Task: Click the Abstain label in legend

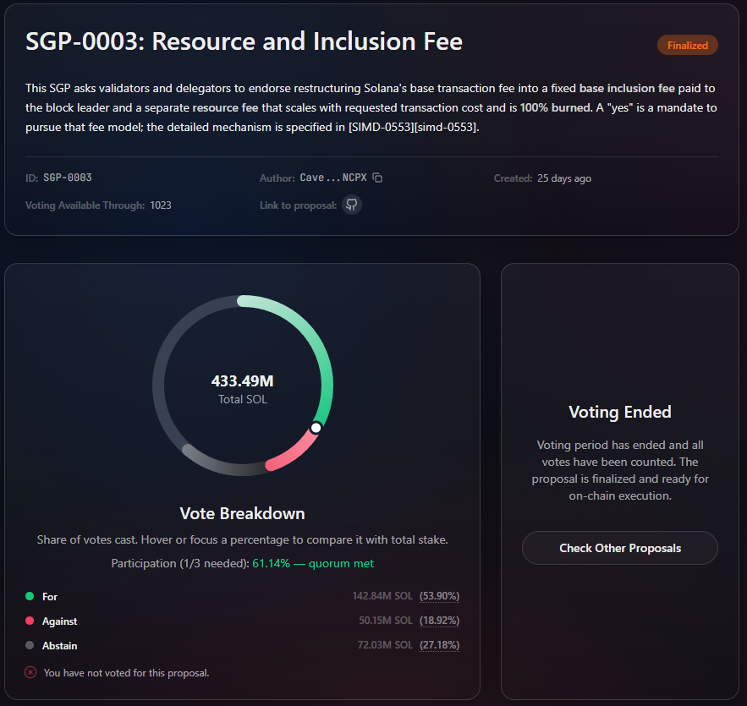Action: pyautogui.click(x=59, y=645)
